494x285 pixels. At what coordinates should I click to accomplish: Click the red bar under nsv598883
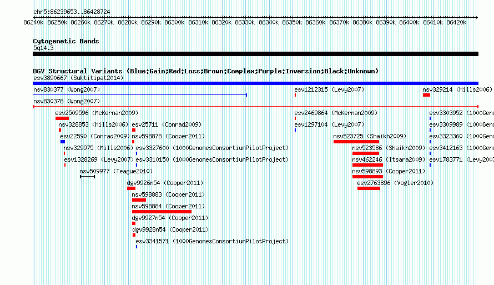click(139, 200)
